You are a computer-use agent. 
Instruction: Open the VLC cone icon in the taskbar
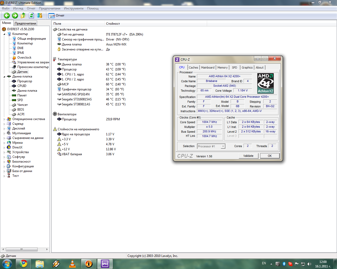point(72,263)
